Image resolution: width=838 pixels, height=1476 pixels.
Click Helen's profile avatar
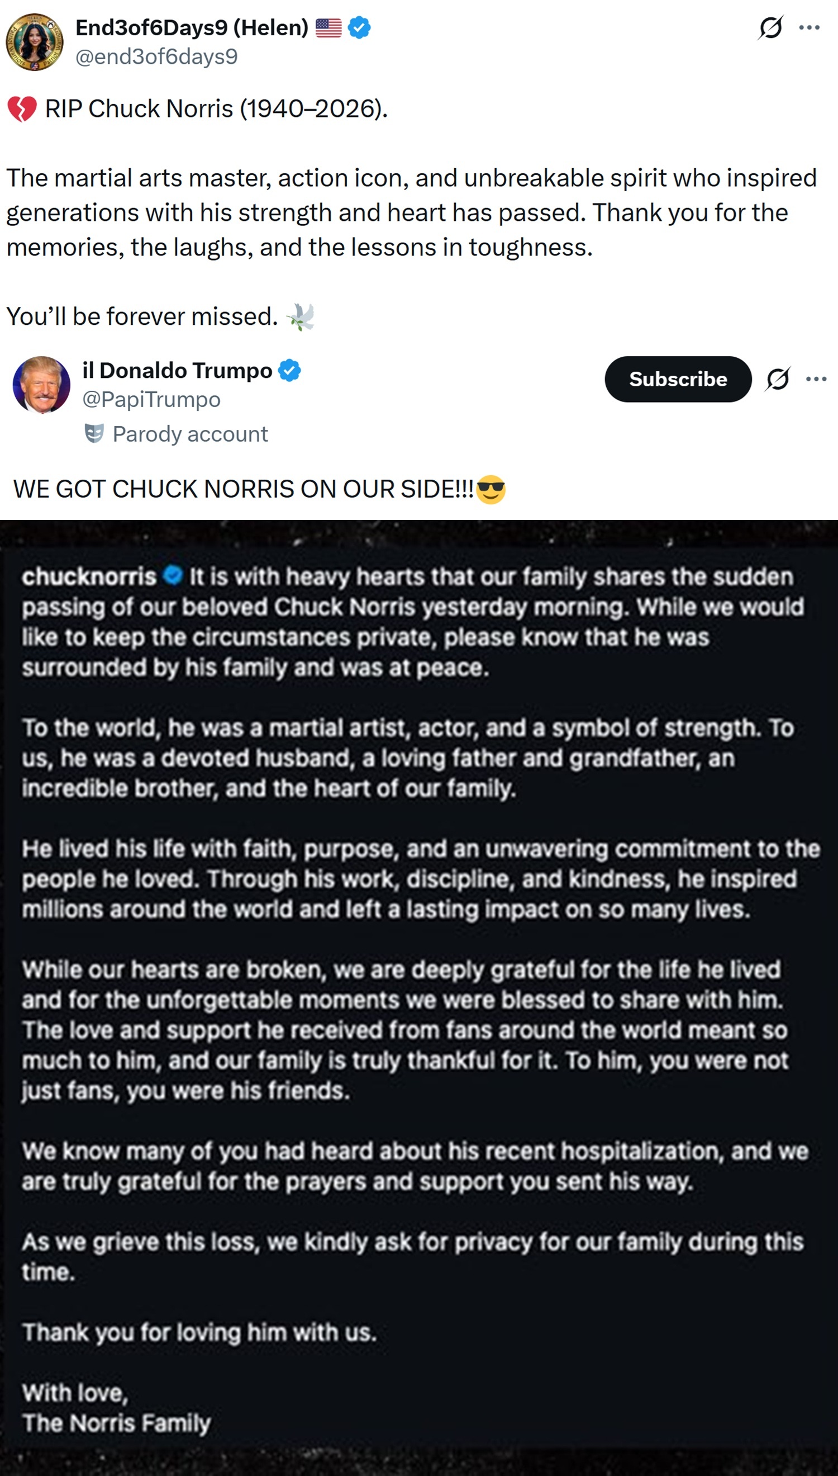pos(35,42)
